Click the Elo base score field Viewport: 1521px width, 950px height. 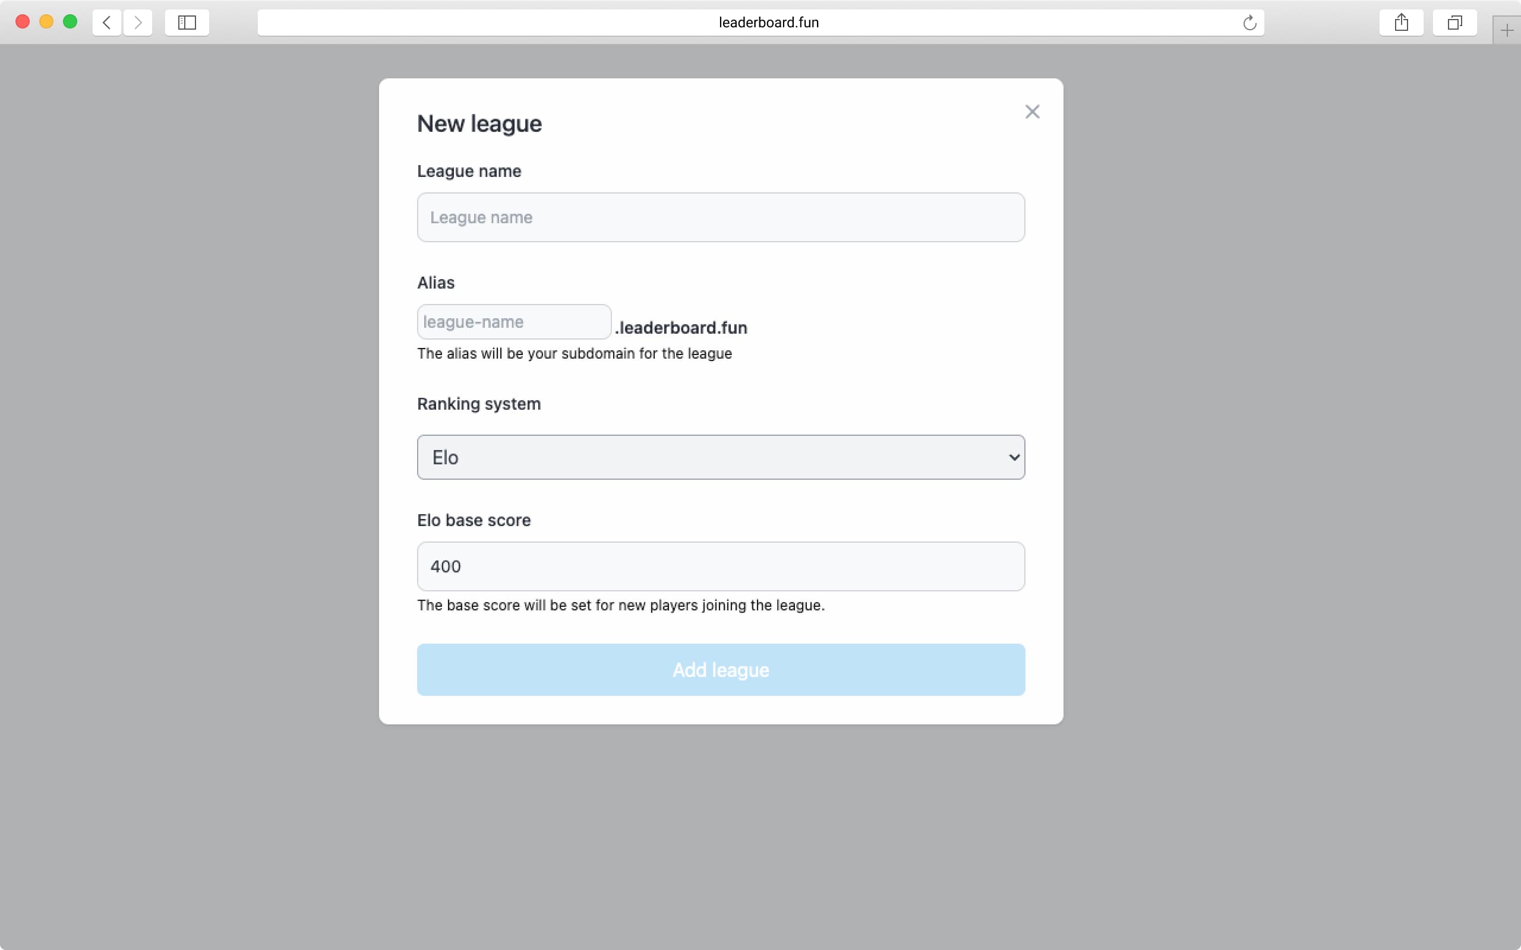[721, 566]
